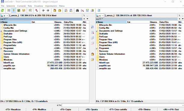Screen dimensions: 184x111
Task: Open the right panel drive c dropdown
Action: (100, 16)
